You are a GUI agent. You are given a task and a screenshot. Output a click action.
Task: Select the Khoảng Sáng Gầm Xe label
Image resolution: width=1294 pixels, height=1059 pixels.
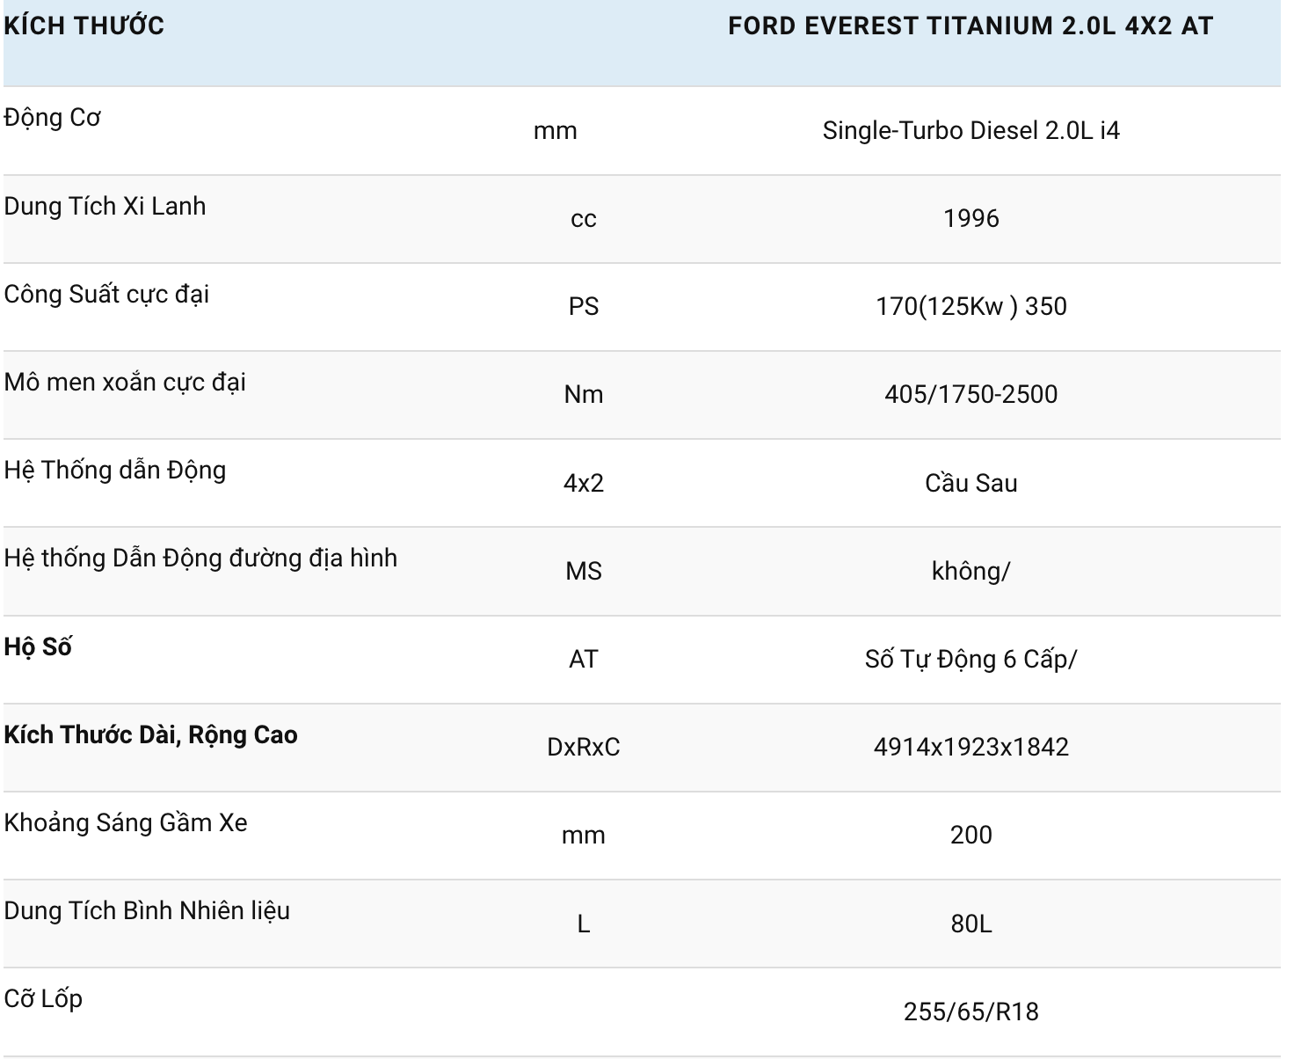click(x=126, y=822)
